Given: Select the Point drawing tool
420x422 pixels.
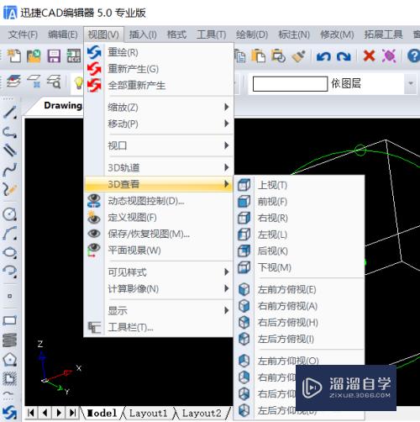Looking at the screenshot, I should pos(10,296).
